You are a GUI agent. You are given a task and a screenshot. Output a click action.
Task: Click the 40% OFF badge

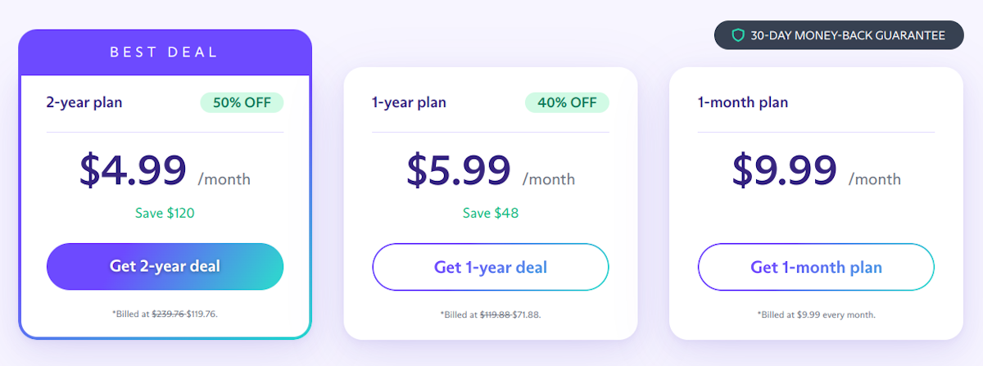tap(567, 102)
